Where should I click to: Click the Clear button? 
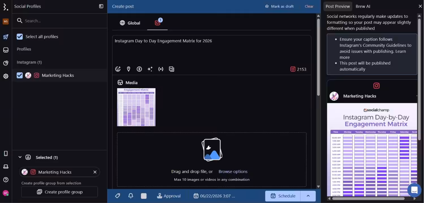(309, 6)
